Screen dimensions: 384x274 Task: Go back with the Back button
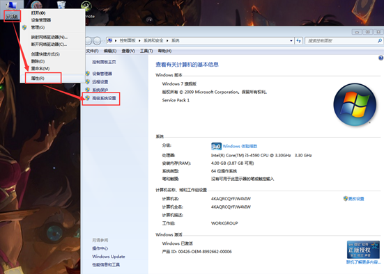[89, 41]
